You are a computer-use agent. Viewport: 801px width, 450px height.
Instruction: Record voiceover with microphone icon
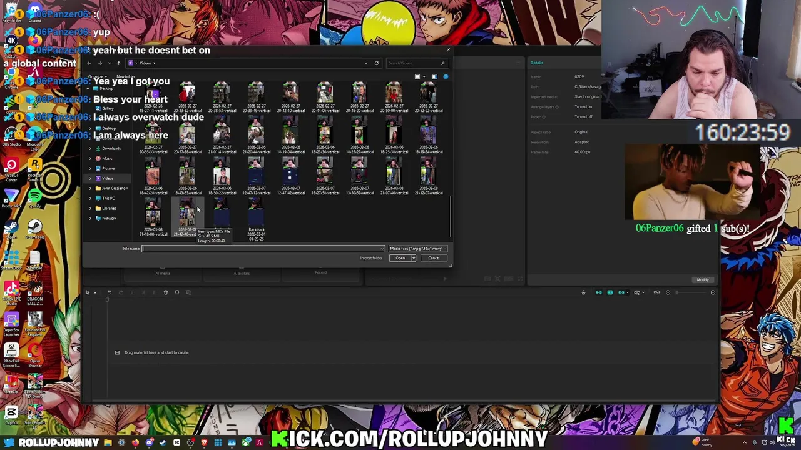583,292
